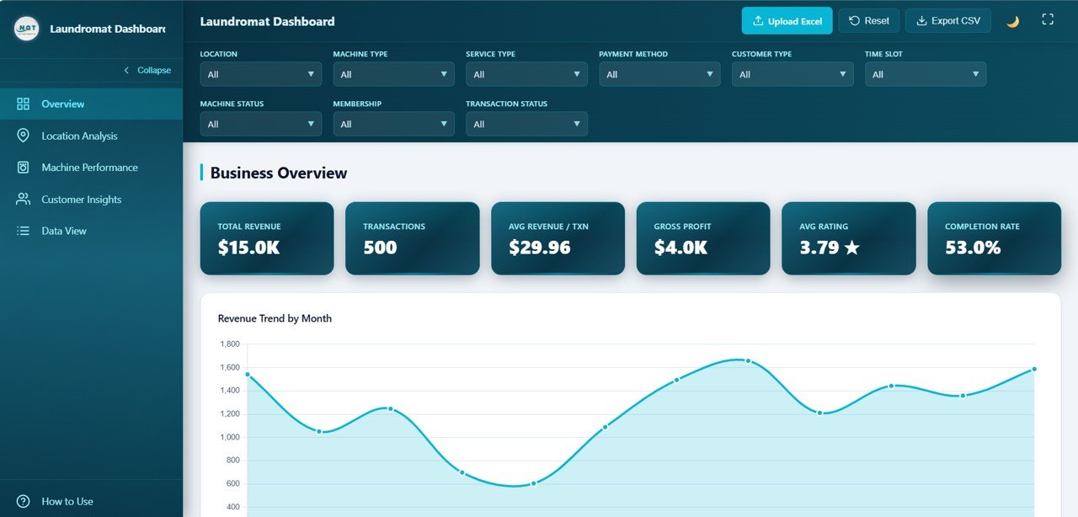
Task: Click the Machine Performance icon
Action: 23,167
